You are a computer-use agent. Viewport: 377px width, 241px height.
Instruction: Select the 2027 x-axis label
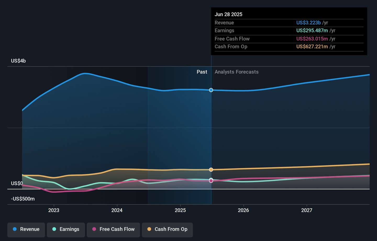point(307,210)
